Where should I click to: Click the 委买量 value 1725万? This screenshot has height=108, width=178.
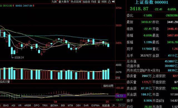pyautogui.click(x=147, y=82)
